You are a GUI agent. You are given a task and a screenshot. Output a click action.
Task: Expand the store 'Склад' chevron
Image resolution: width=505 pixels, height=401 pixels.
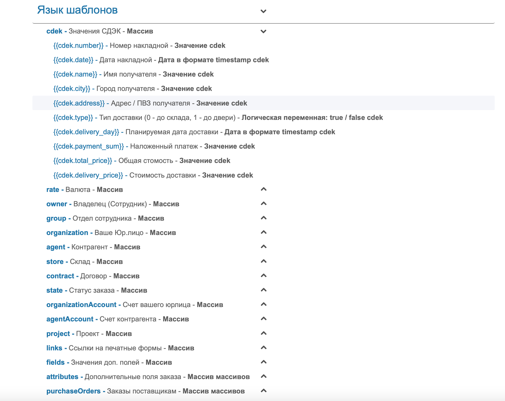[263, 261]
